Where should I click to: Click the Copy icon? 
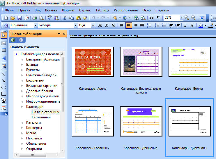point(71,18)
